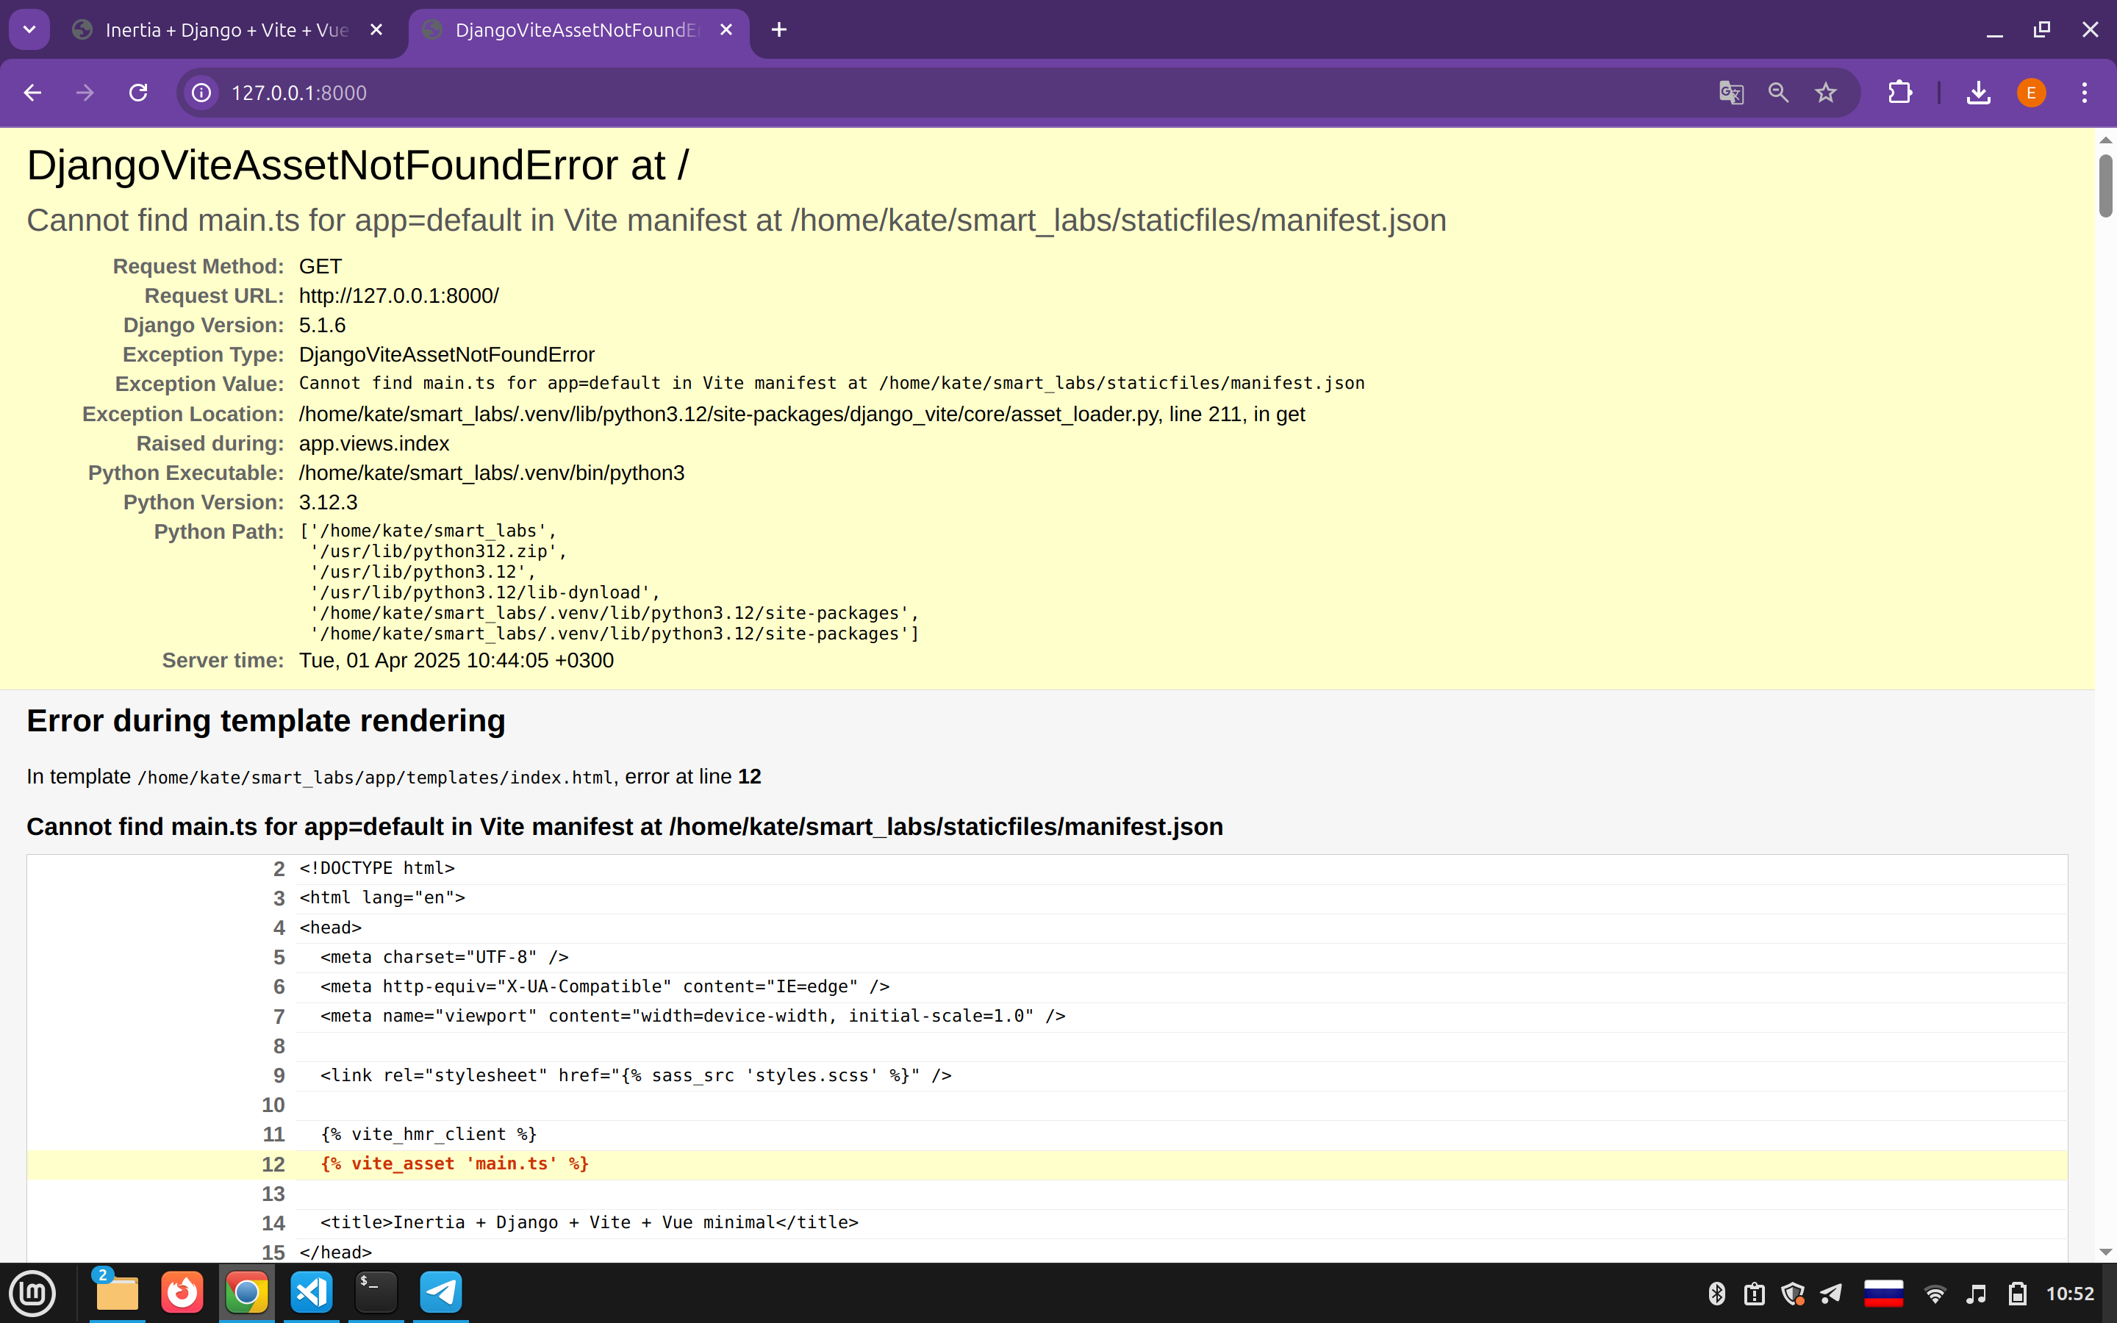Launch the orange Firefox-like browser taskbar icon

click(x=182, y=1292)
